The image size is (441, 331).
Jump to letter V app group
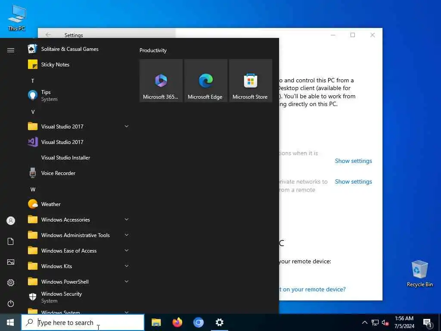[x=33, y=112]
